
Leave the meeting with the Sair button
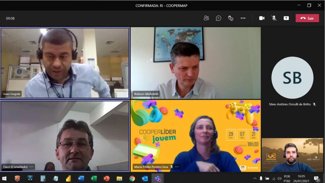[307, 18]
